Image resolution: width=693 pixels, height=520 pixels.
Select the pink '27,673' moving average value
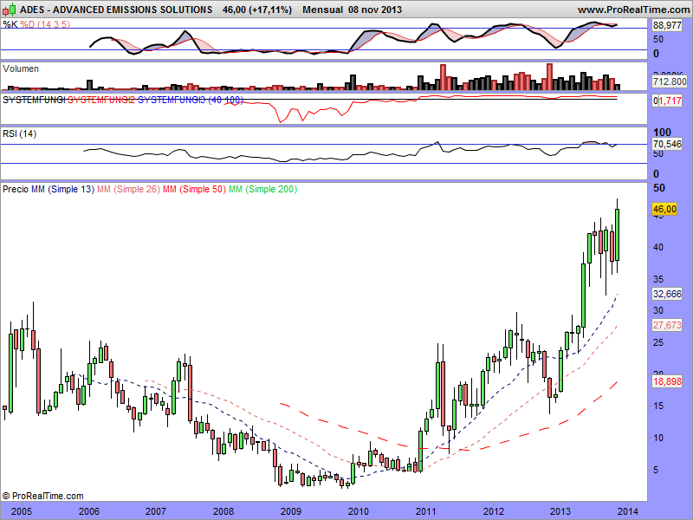pos(667,326)
